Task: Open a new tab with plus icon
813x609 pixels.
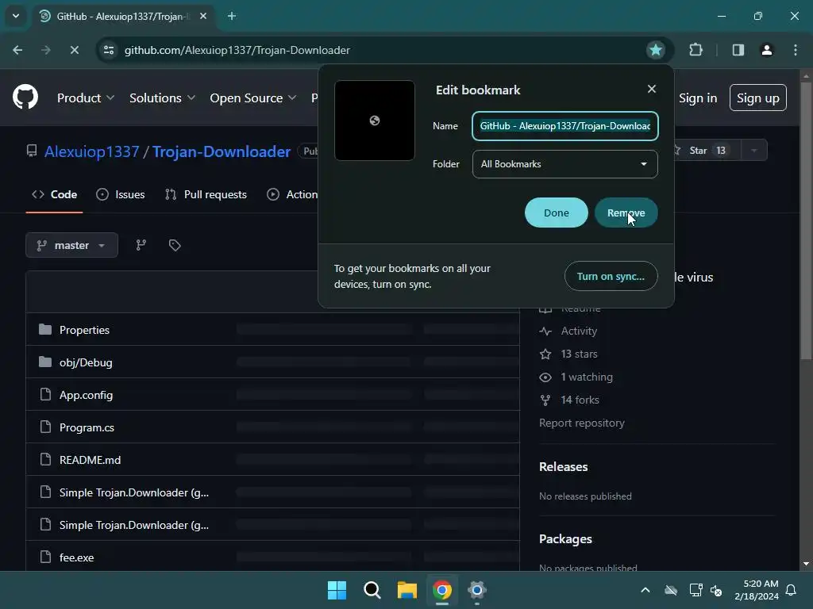Action: point(232,16)
